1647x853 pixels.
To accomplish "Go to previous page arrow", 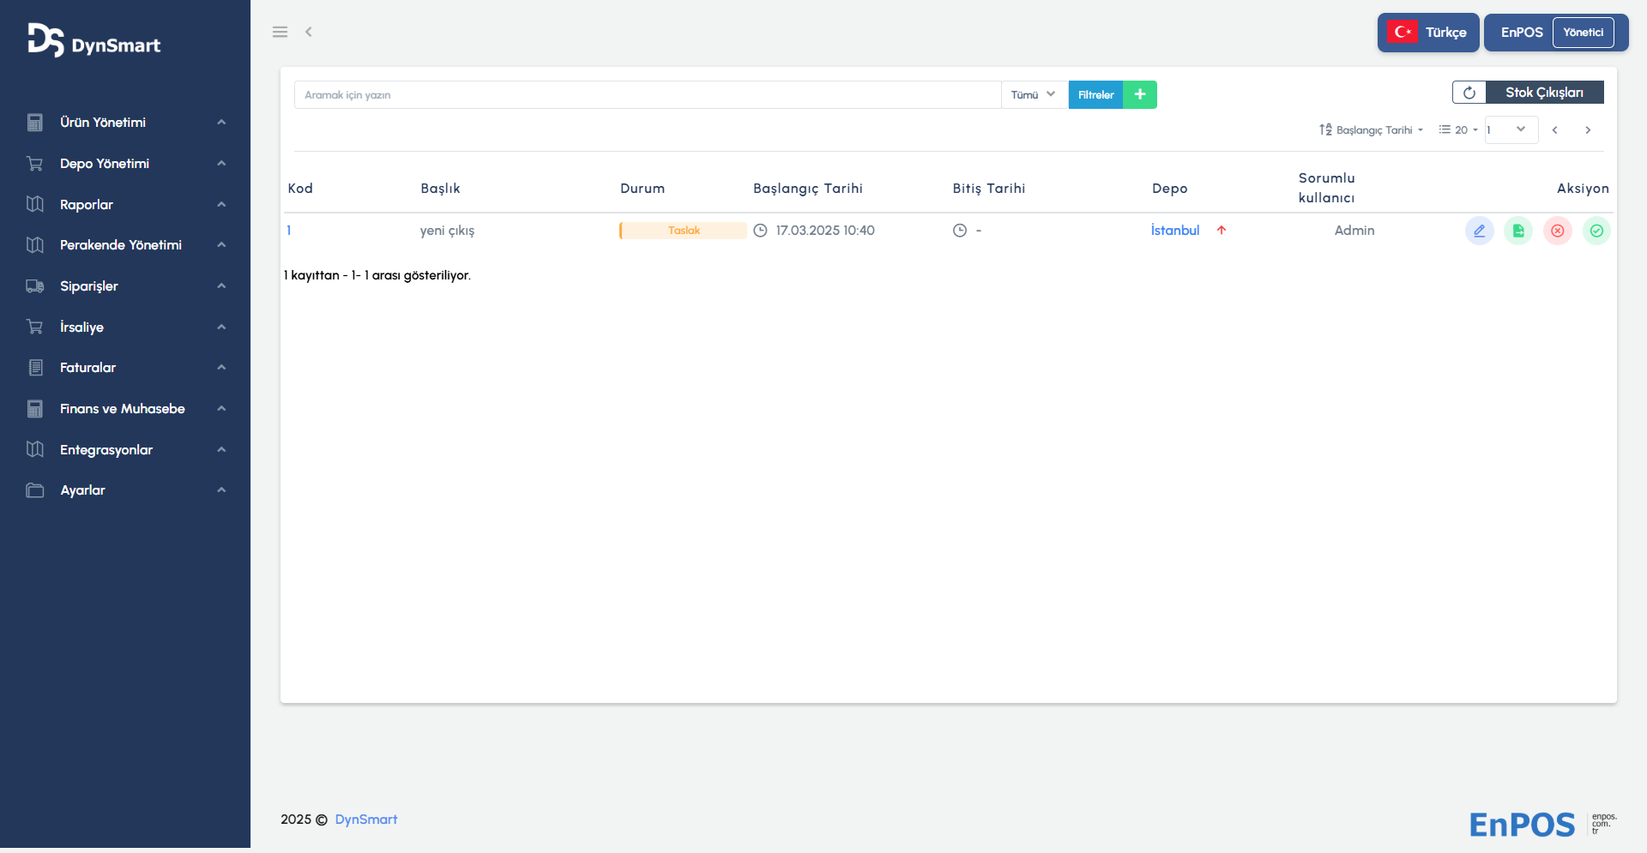I will pos(1554,130).
